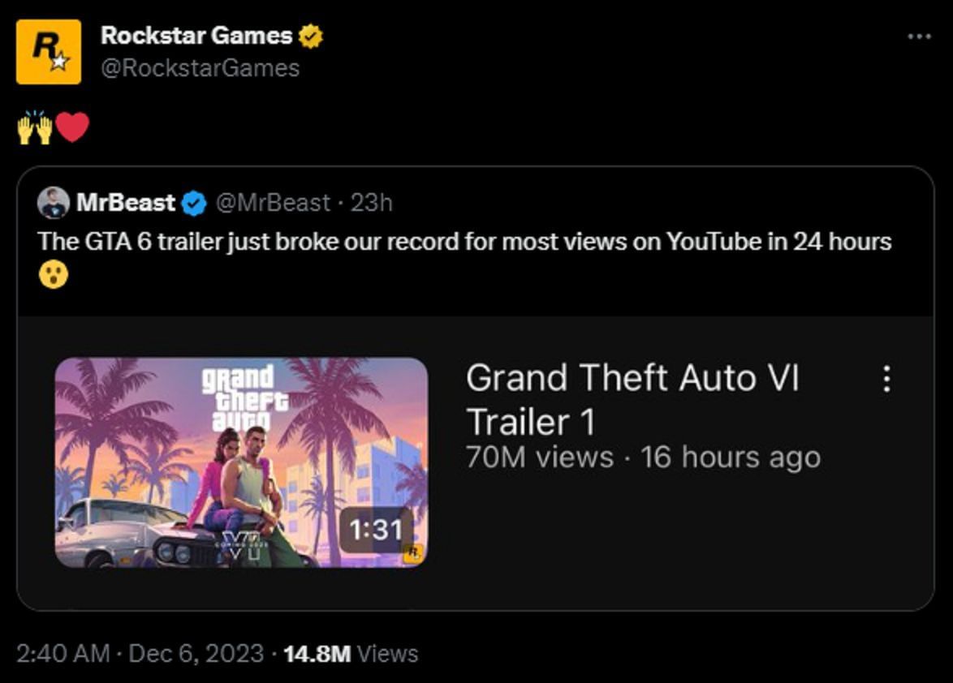
Task: Click the @MrBeast handle
Action: coord(272,203)
